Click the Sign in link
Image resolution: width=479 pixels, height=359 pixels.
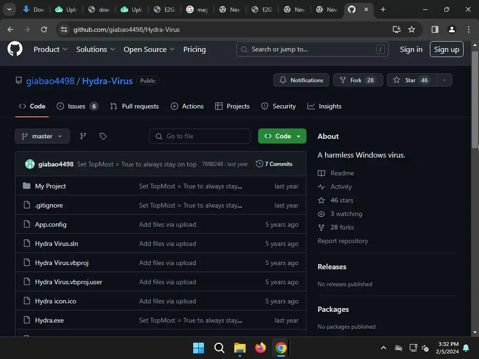click(411, 49)
